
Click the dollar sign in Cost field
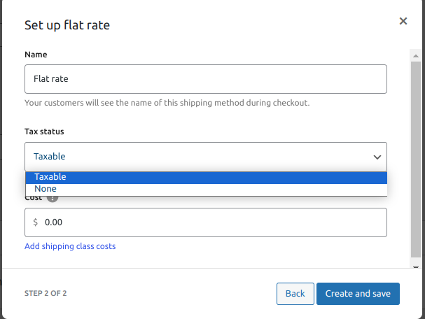click(x=36, y=222)
